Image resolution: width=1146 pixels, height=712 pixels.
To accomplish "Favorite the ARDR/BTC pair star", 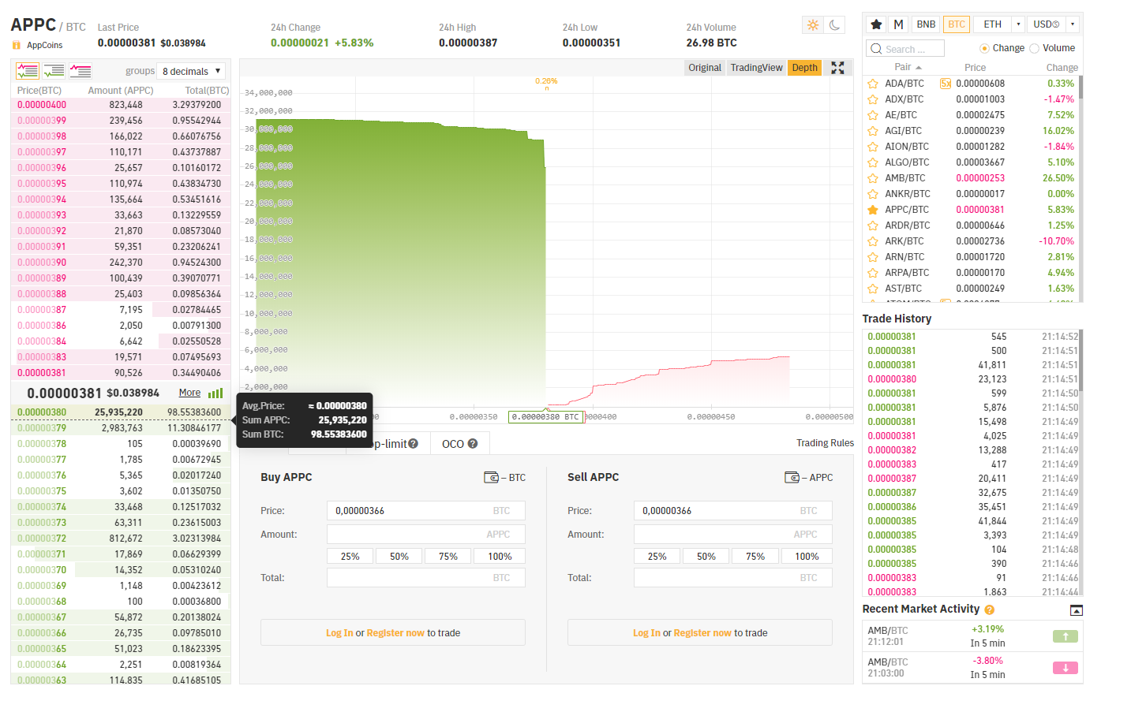I will point(873,226).
